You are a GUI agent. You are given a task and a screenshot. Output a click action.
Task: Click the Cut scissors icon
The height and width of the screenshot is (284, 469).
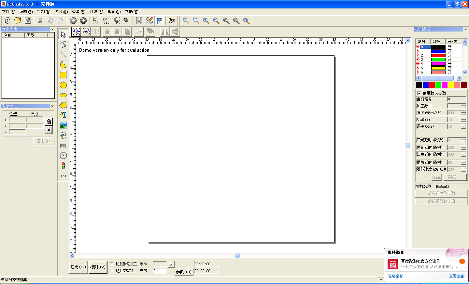(40, 20)
